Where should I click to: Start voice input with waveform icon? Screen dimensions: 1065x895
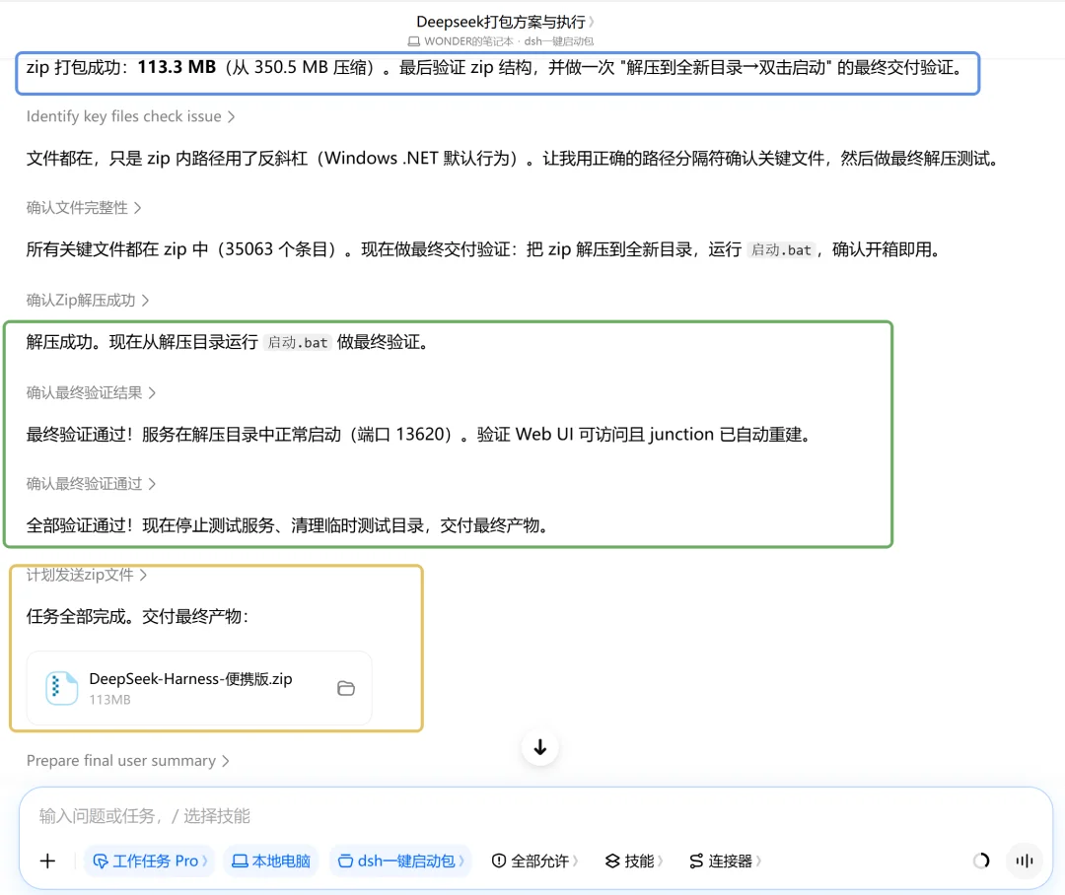[x=1025, y=861]
